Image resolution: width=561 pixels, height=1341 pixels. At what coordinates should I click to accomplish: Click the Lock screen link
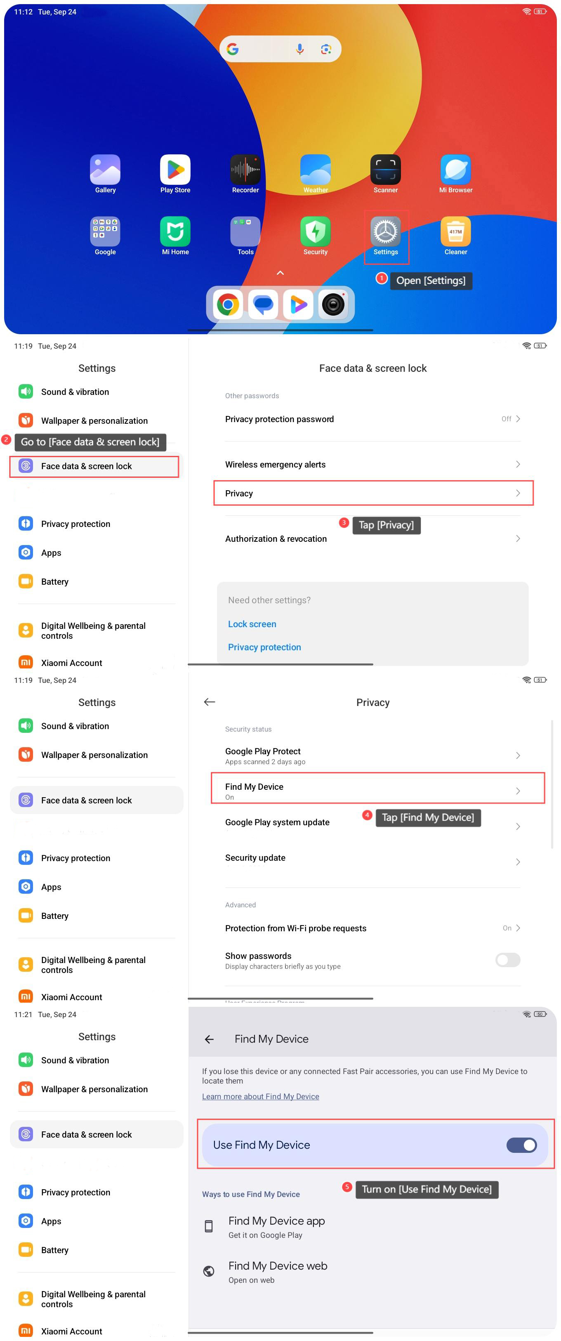coord(252,624)
